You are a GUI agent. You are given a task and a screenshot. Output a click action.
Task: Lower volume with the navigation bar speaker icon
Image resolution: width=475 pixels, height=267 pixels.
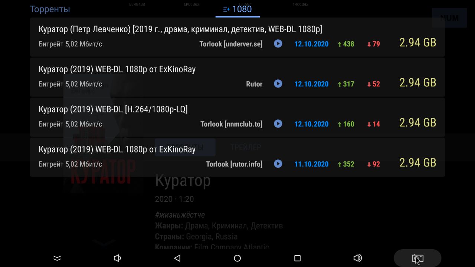117,258
